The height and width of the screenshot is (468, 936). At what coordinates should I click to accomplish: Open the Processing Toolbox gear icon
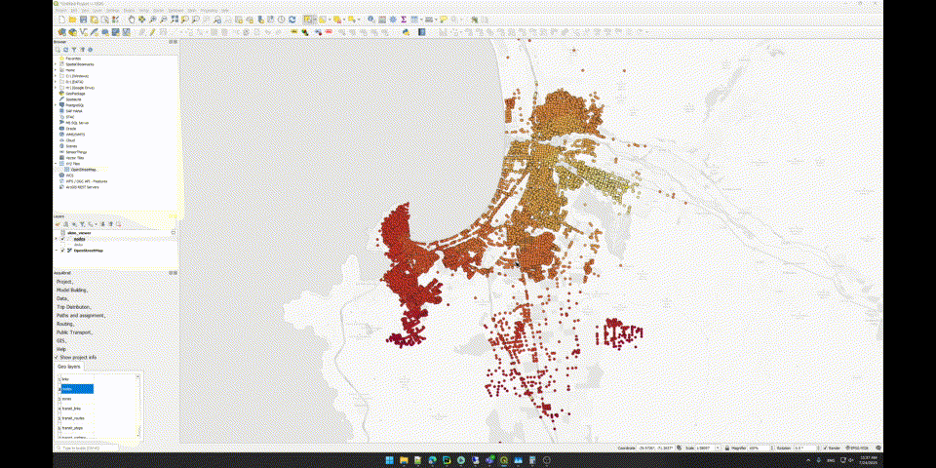tap(393, 19)
